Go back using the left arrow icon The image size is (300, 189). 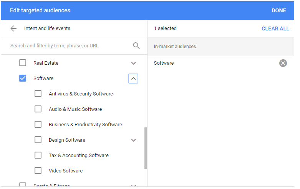(x=13, y=28)
